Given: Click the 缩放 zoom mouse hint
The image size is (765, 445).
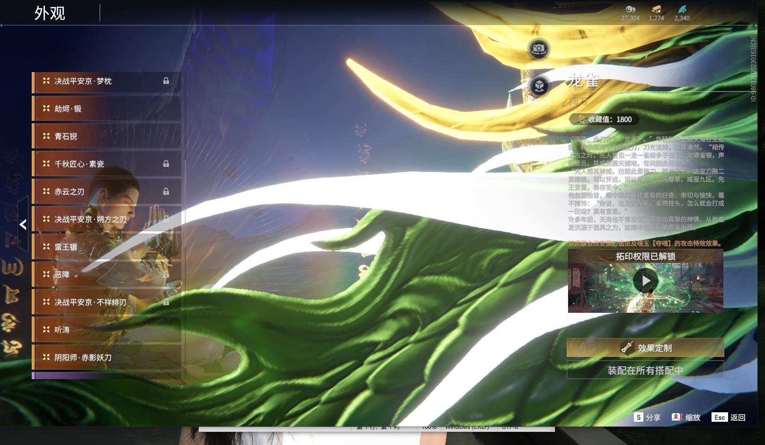Looking at the screenshot, I should (x=686, y=418).
